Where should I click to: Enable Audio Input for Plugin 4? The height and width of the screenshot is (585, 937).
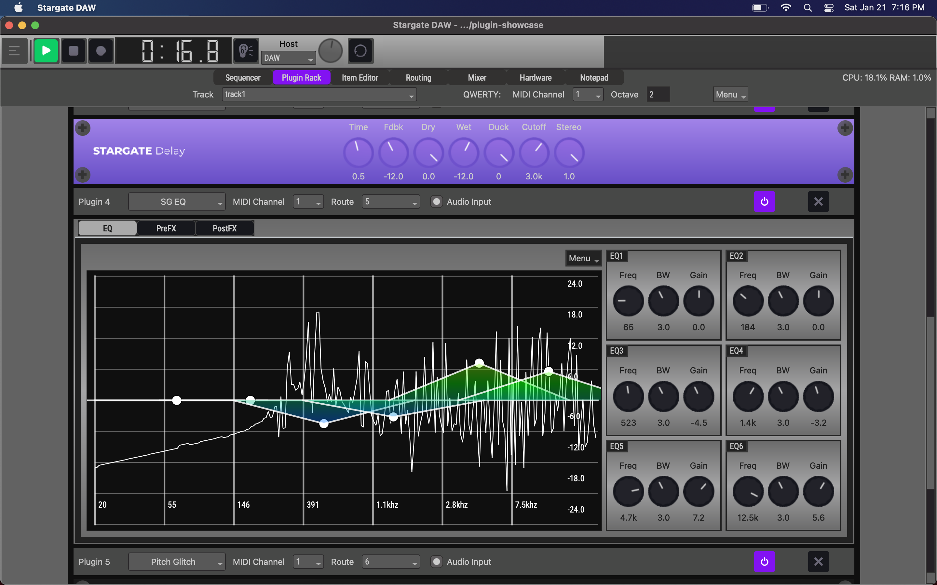436,201
